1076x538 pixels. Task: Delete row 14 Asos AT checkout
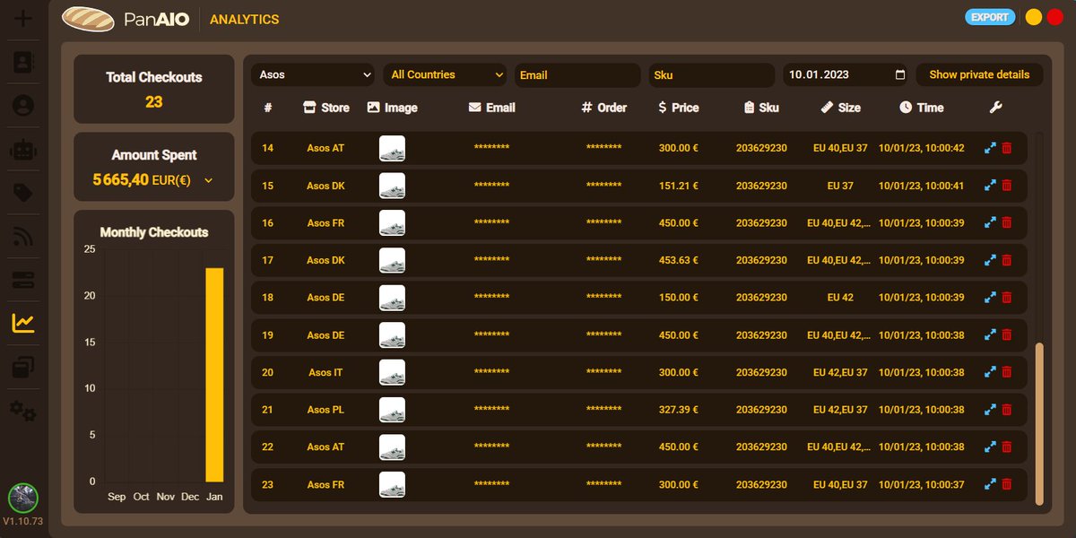[x=1006, y=148]
